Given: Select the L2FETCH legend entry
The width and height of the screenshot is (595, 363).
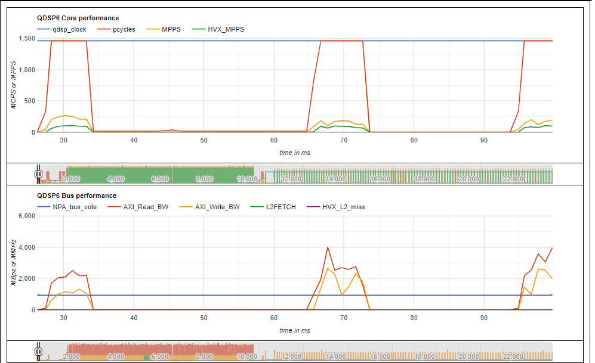Looking at the screenshot, I should coord(273,207).
